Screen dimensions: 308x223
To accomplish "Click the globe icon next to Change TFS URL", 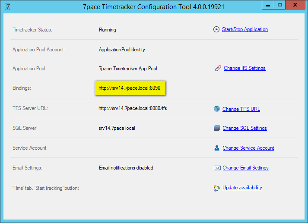I will click(217, 109).
